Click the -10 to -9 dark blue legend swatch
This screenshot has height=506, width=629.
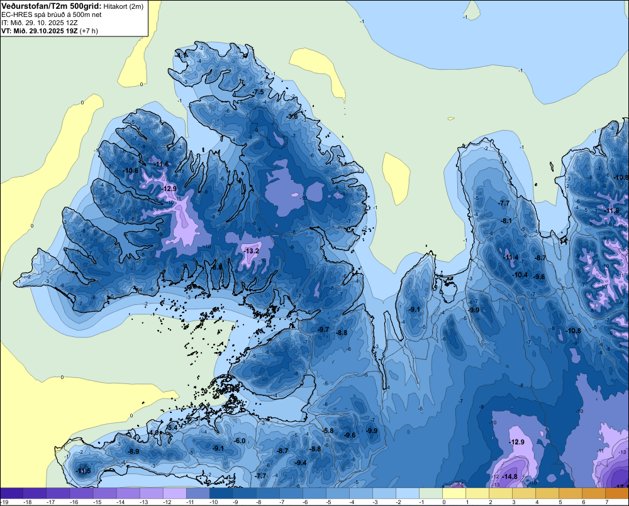pos(221,493)
